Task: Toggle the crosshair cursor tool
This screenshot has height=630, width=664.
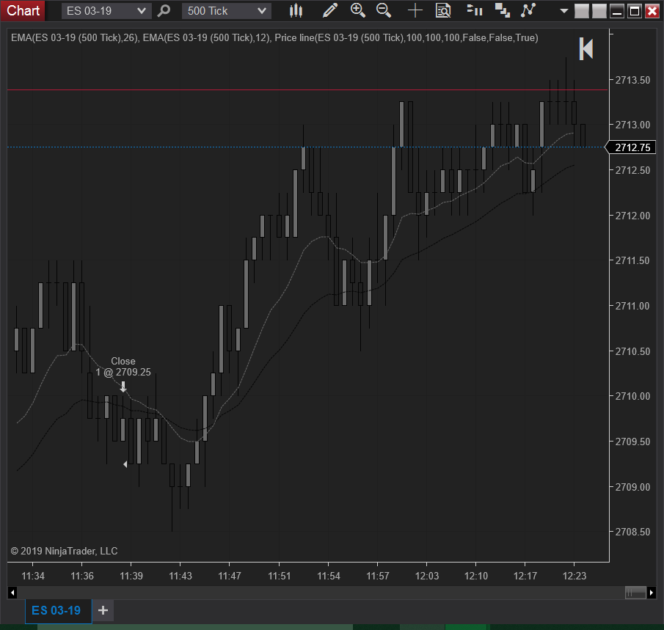Action: click(x=415, y=10)
